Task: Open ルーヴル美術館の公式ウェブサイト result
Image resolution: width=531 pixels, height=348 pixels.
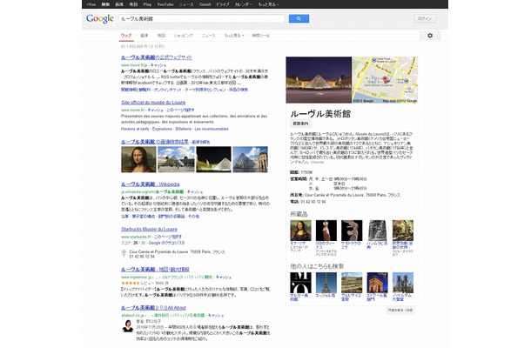Action: click(157, 57)
